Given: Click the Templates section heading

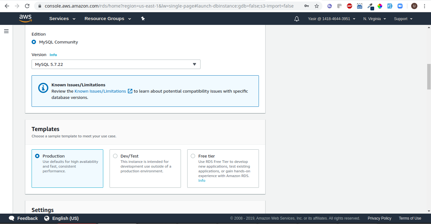Looking at the screenshot, I should 45,129.
